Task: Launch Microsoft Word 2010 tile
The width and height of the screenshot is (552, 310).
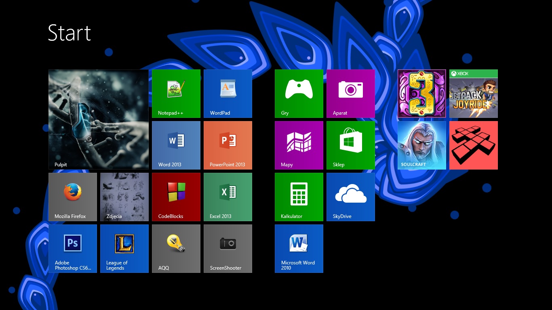Action: tap(299, 249)
